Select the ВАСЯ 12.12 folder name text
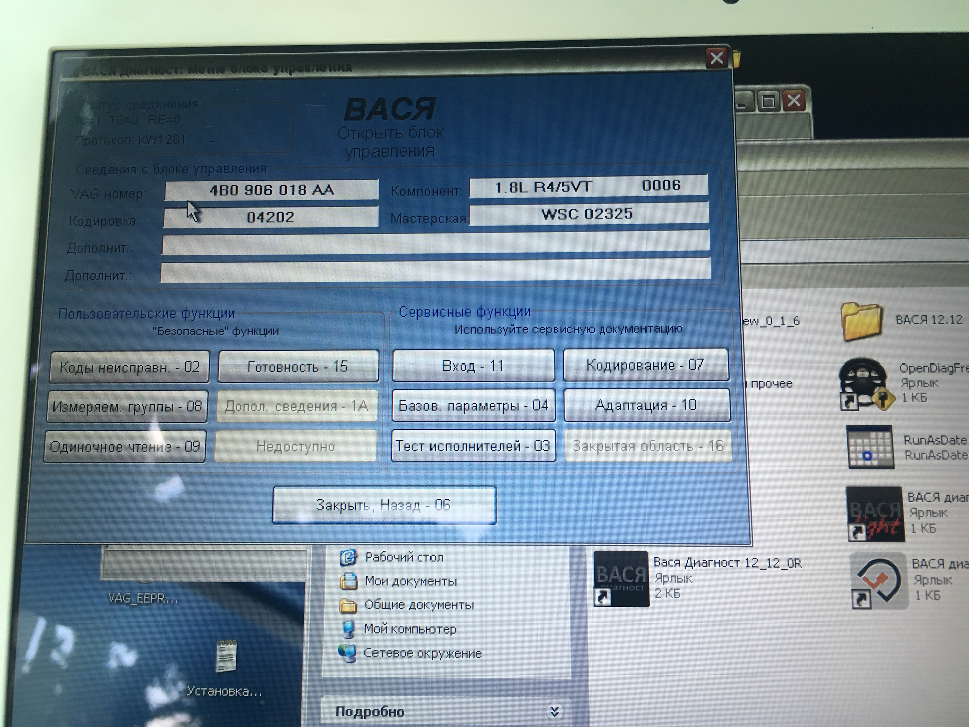969x727 pixels. (x=929, y=320)
